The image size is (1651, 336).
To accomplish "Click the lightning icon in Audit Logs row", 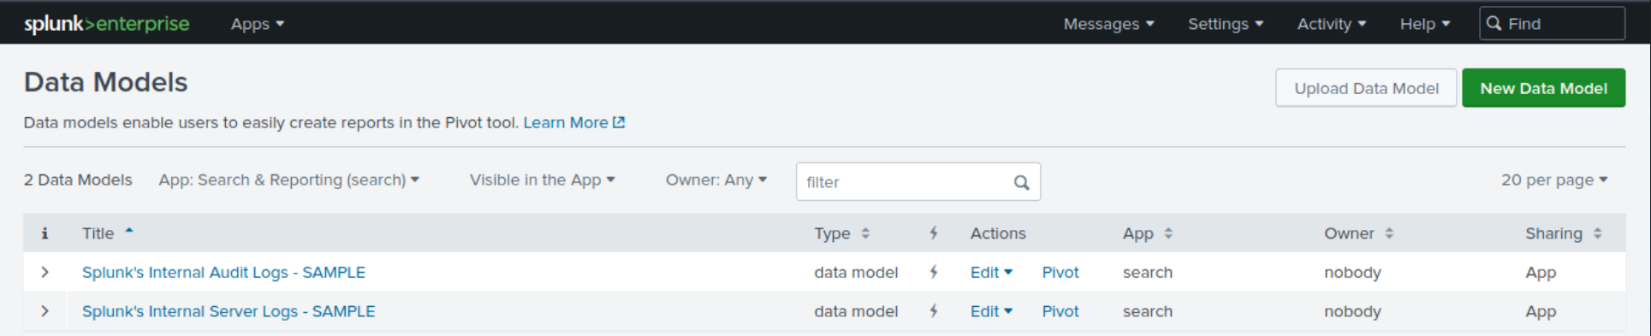I will (x=934, y=272).
